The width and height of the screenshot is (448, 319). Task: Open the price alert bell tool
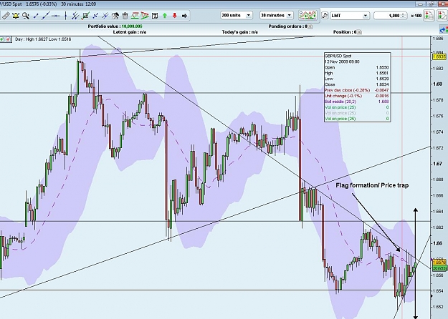point(16,16)
